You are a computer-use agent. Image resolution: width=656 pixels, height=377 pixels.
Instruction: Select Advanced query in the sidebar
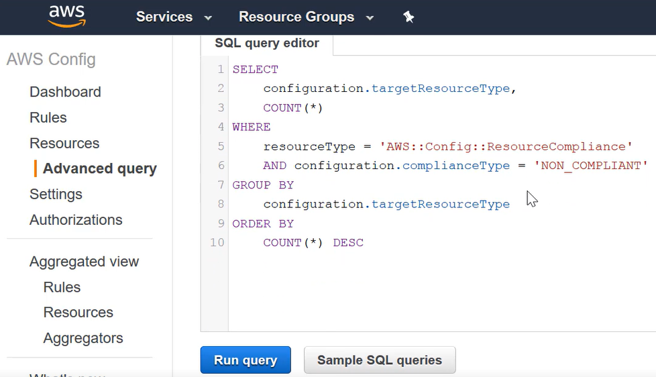(99, 169)
